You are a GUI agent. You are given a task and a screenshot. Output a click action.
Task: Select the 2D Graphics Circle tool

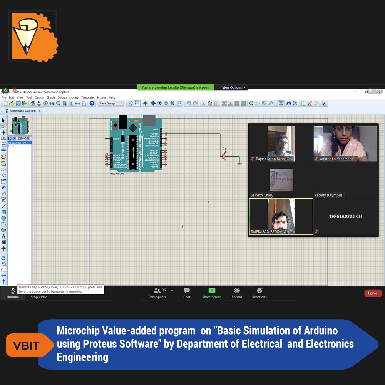(x=3, y=218)
